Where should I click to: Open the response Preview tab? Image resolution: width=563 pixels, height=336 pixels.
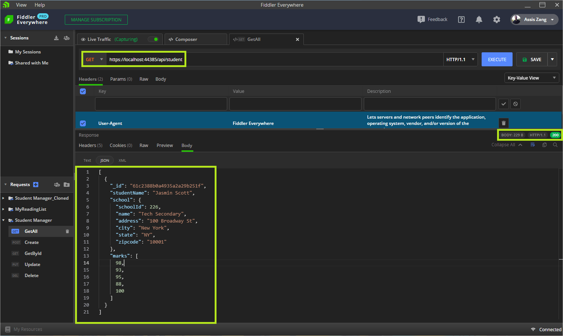(165, 146)
